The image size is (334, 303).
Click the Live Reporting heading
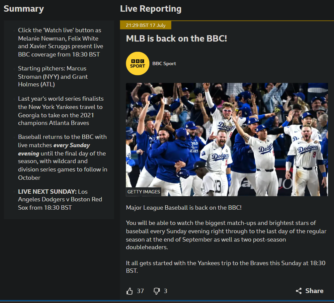tap(151, 9)
